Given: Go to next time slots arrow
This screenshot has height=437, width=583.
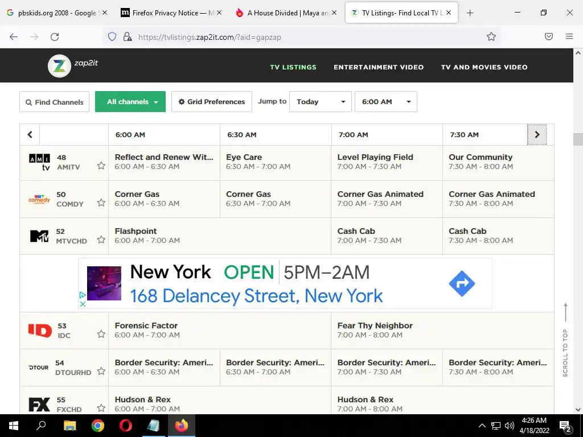Looking at the screenshot, I should [x=537, y=134].
